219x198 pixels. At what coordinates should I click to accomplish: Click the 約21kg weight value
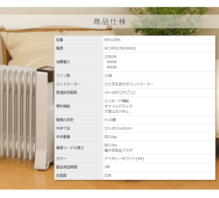click(110, 137)
